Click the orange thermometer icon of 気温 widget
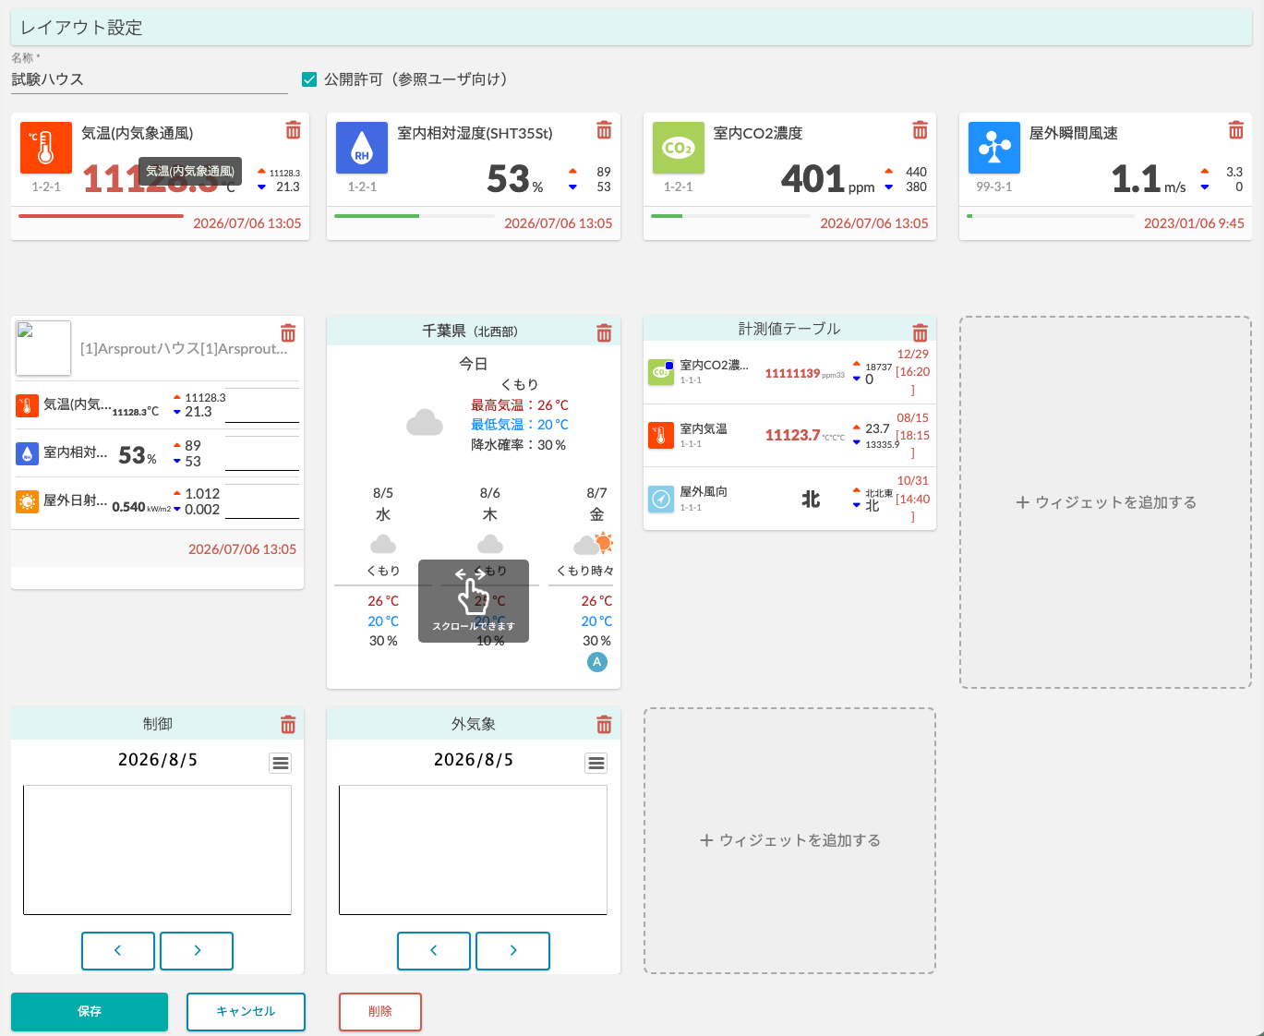The width and height of the screenshot is (1264, 1036). pos(46,148)
